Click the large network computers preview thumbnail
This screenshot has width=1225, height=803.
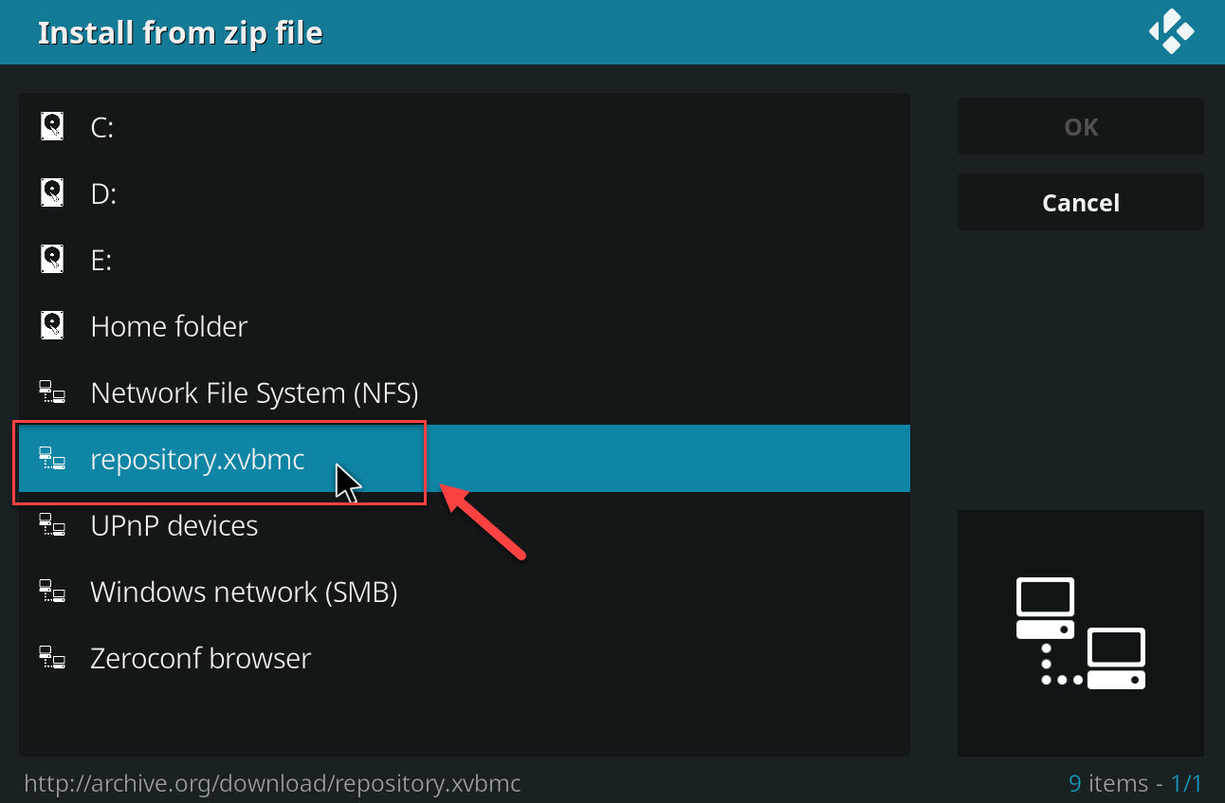click(x=1081, y=633)
